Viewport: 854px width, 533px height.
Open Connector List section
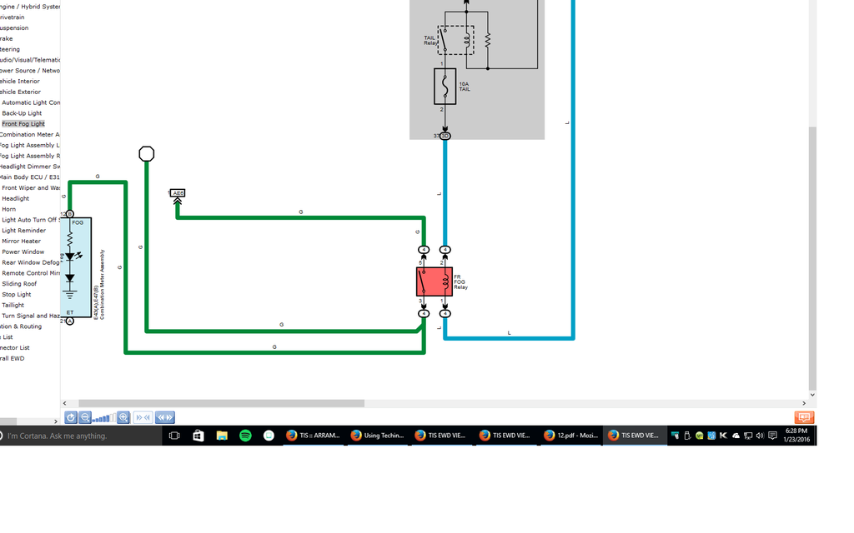coord(15,348)
